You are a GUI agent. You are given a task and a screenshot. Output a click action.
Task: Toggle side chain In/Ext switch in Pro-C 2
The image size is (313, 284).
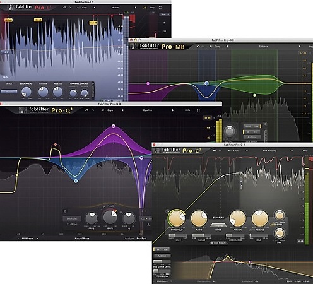(162, 249)
